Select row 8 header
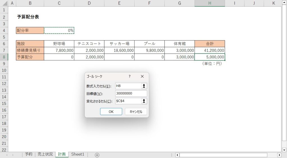 click(x=4, y=57)
